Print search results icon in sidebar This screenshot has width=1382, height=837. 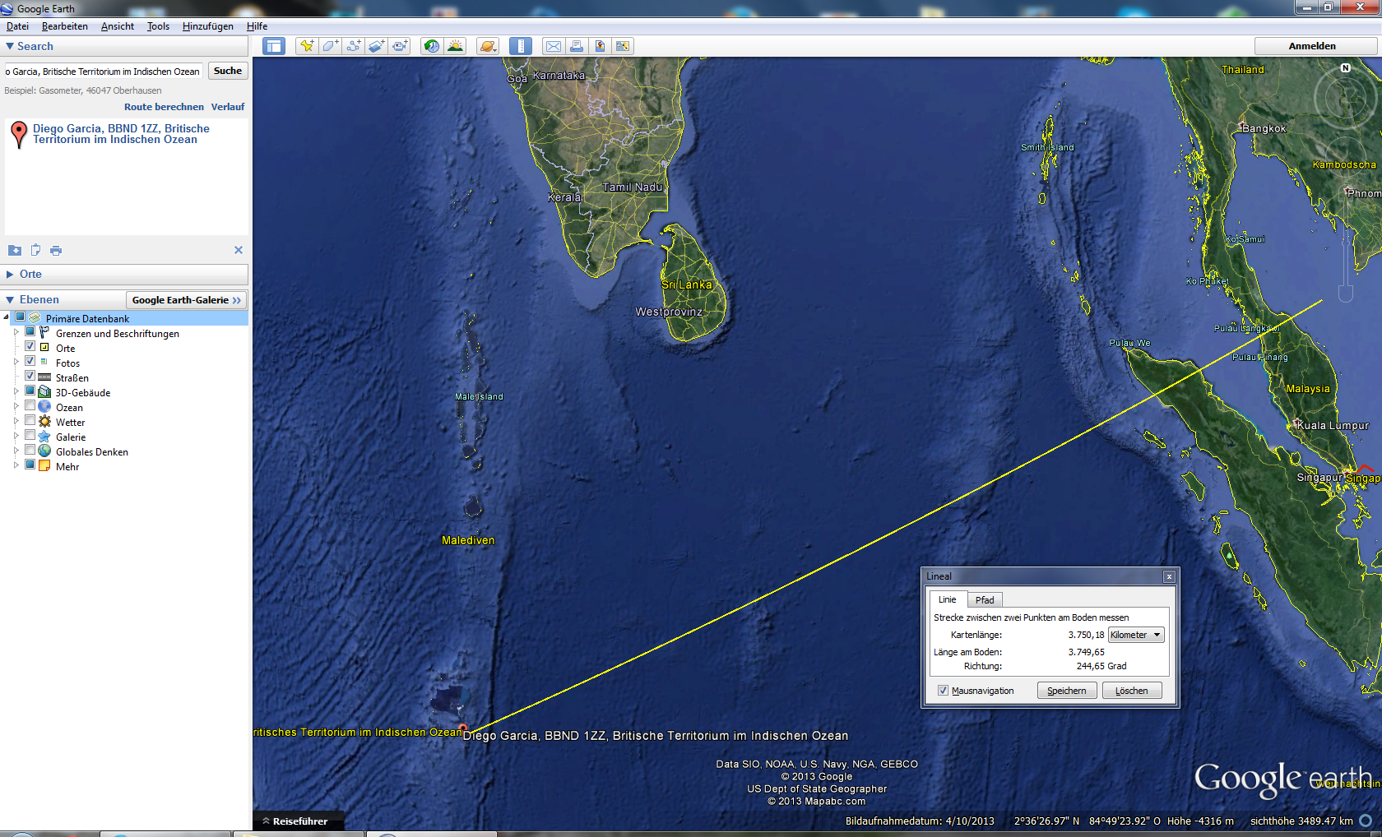pyautogui.click(x=56, y=250)
